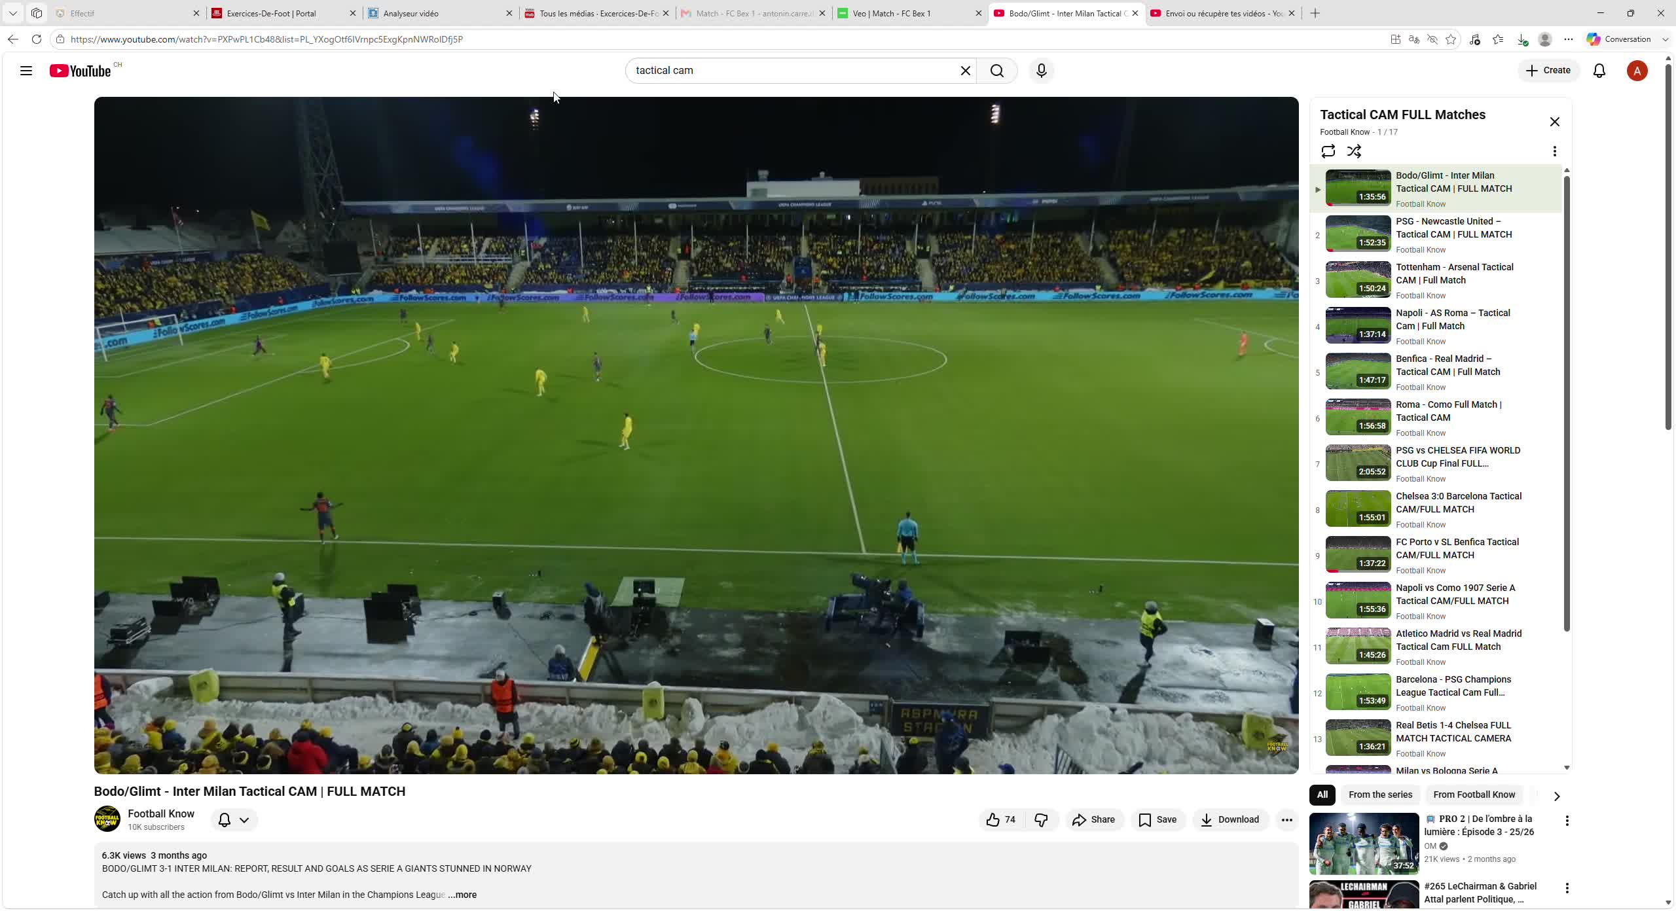Open the browser downloads icon
1676x911 pixels.
pyautogui.click(x=1522, y=39)
